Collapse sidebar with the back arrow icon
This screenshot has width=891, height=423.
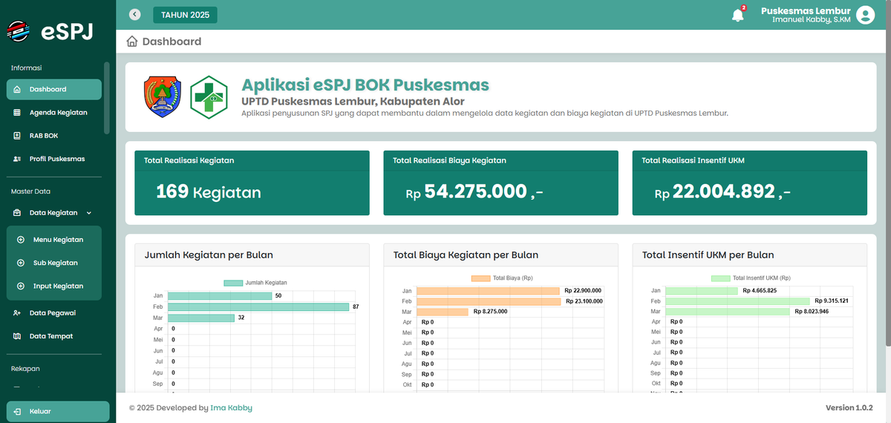[134, 14]
